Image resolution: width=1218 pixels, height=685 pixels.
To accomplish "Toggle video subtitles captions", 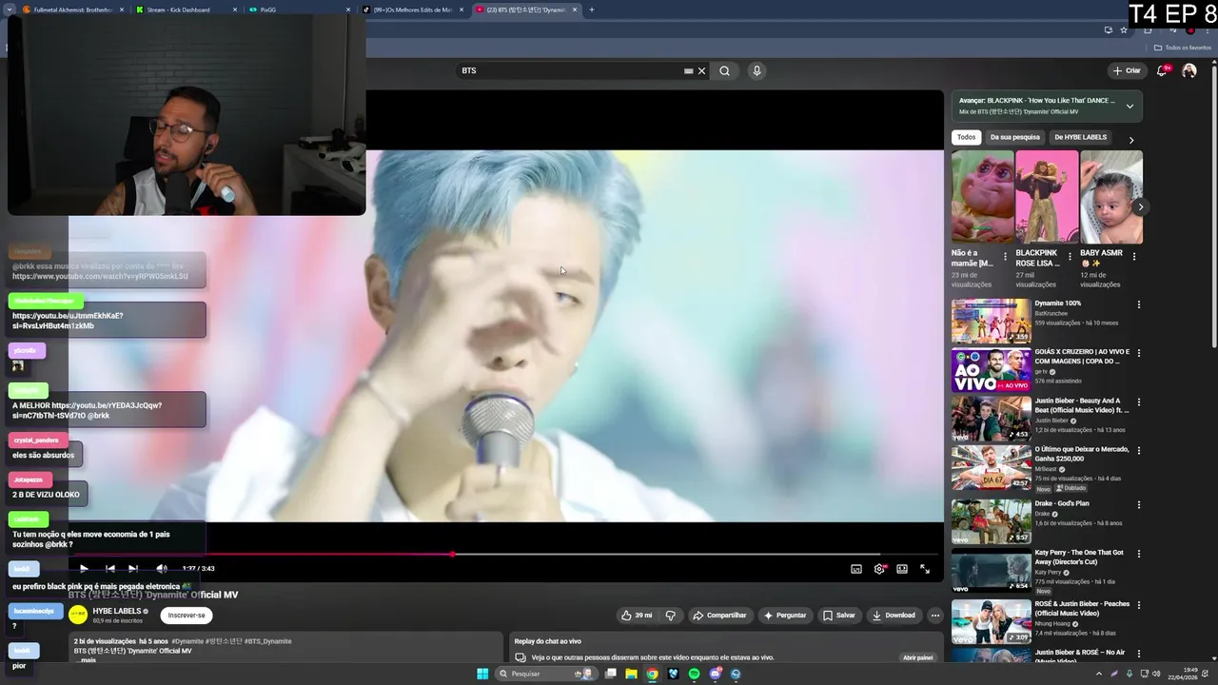I will point(856,569).
